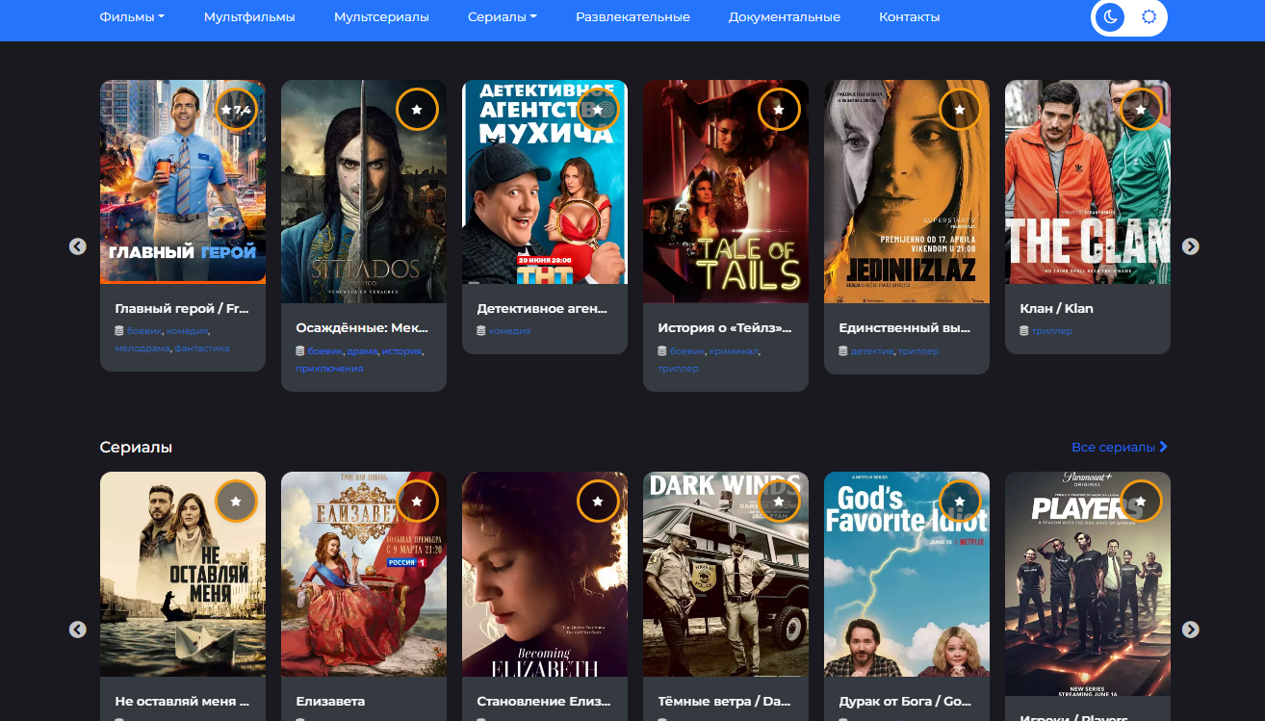
Task: Click the star badge on Becoming Elizabeth poster
Action: (x=598, y=502)
